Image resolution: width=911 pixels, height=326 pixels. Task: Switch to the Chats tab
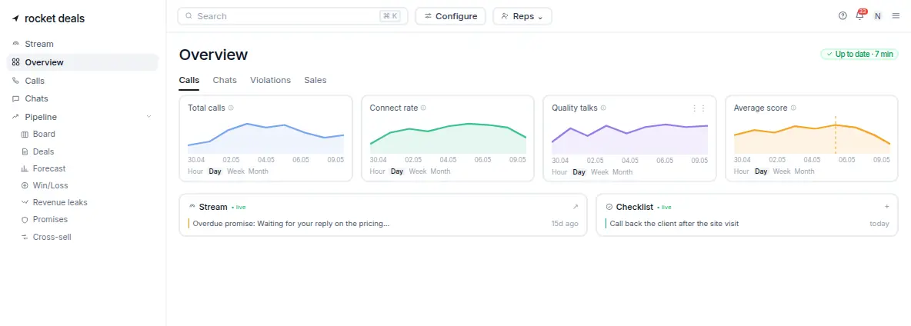225,80
